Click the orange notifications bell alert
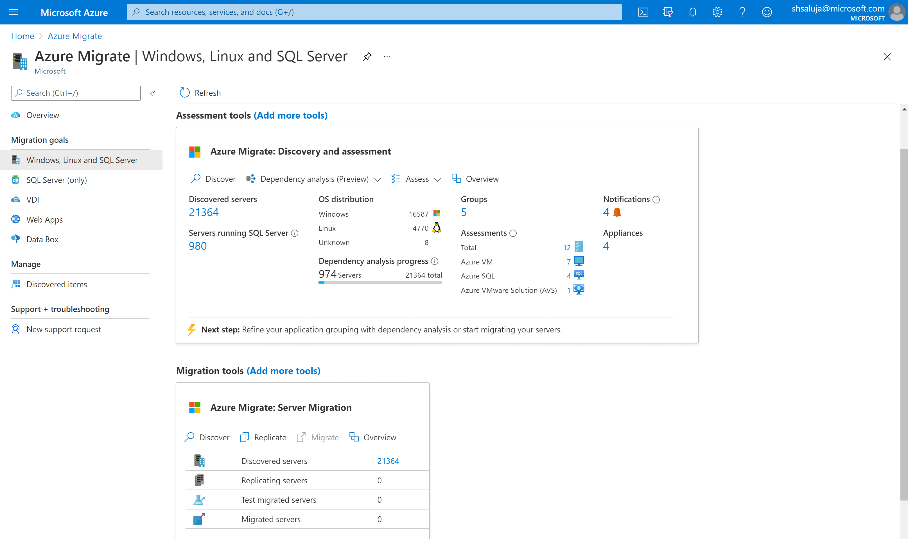908x539 pixels. point(617,212)
